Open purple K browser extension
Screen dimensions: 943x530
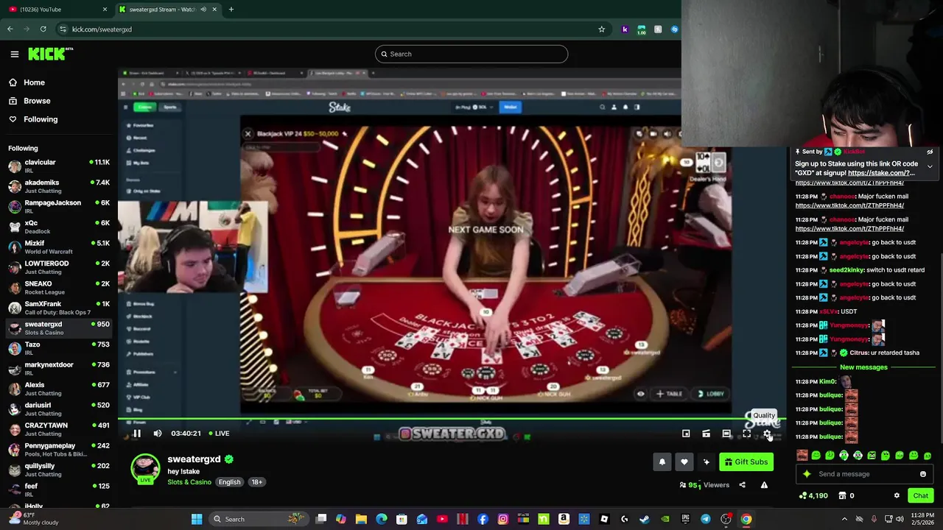625,29
